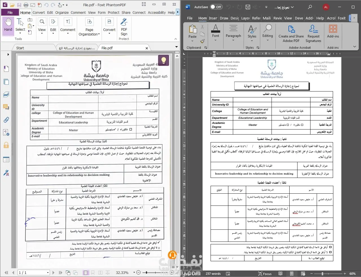Open the Attachments paperclip panel in Foxit
This screenshot has width=361, height=277.
[x=6, y=120]
